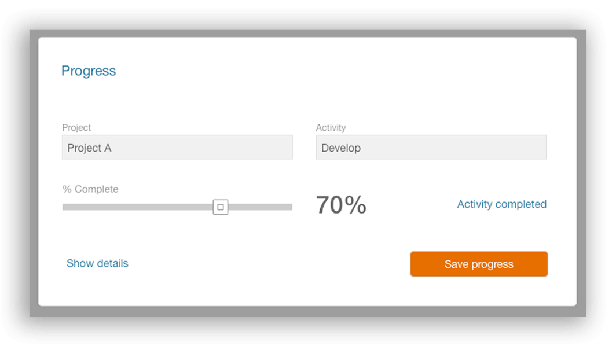
Task: Select the Progress heading text
Action: [89, 71]
